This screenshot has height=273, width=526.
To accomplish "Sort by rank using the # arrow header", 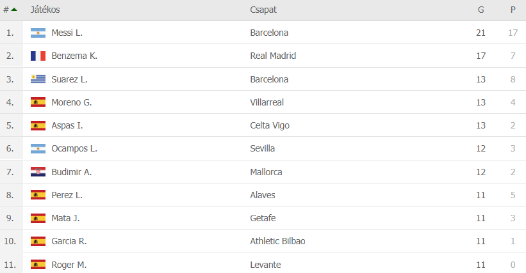I will pyautogui.click(x=10, y=10).
